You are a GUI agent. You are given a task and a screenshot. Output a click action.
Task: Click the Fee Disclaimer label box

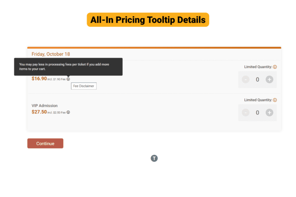pos(84,86)
